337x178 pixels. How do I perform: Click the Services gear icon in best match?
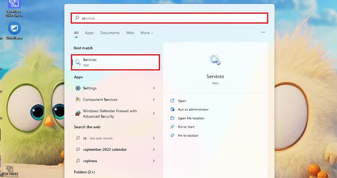click(x=78, y=62)
